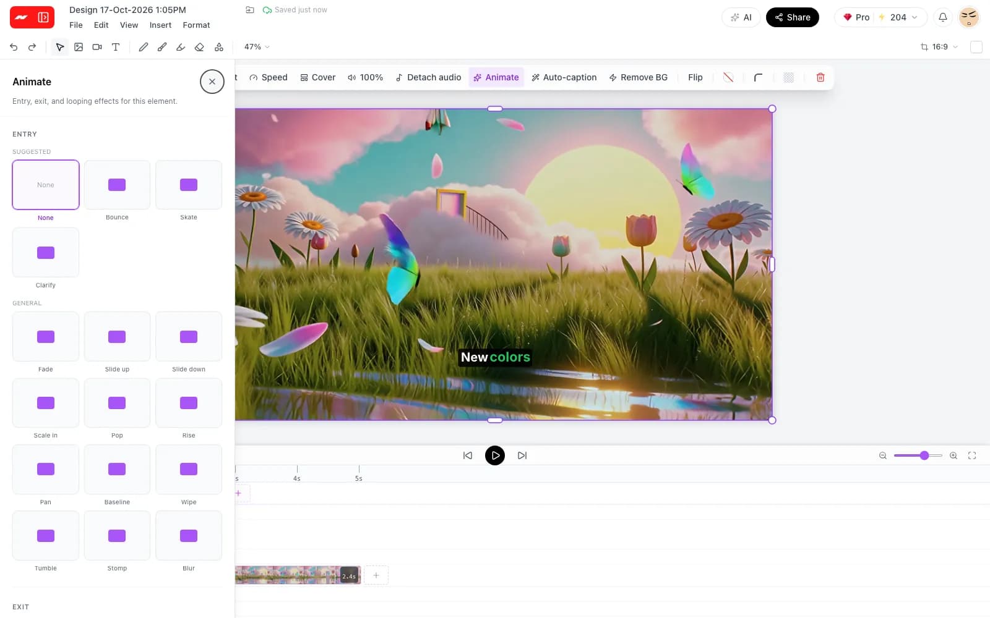Viewport: 990px width, 618px height.
Task: Open the shapes tool
Action: click(x=219, y=47)
